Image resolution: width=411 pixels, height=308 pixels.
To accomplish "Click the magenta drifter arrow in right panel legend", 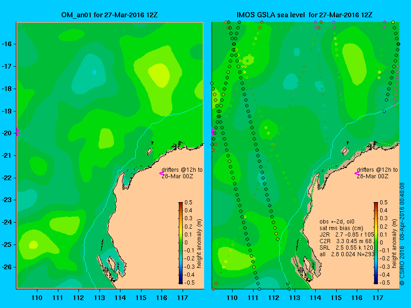I will [357, 173].
